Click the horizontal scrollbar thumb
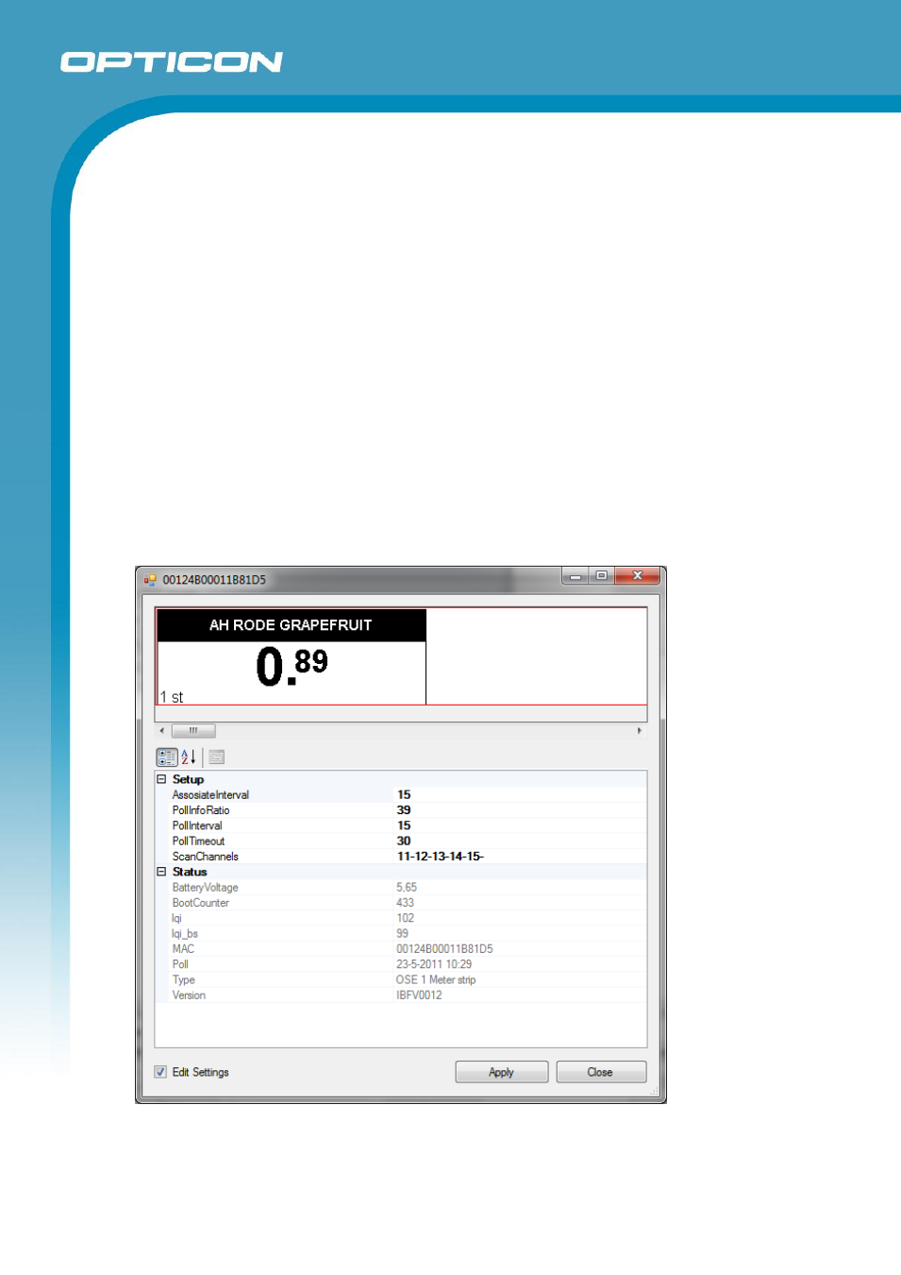The width and height of the screenshot is (901, 1275). point(193,730)
